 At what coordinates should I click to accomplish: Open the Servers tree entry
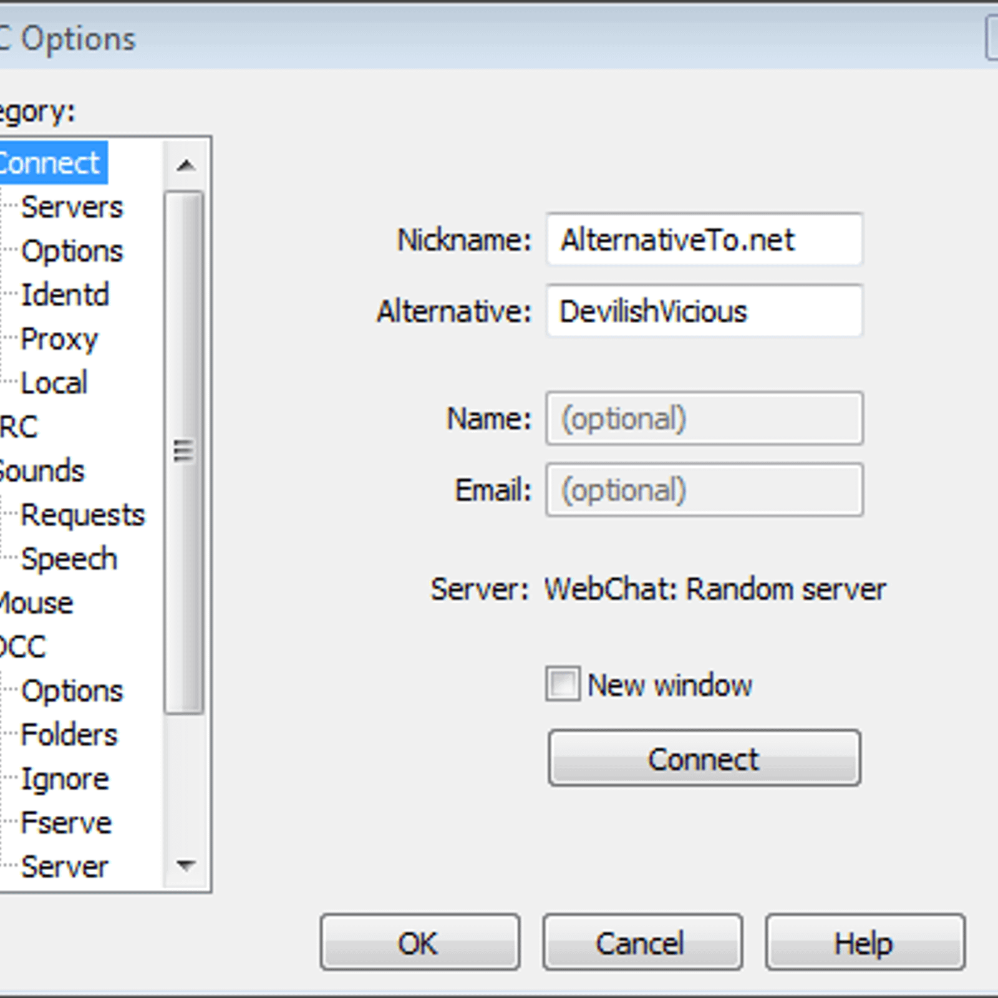(x=72, y=207)
